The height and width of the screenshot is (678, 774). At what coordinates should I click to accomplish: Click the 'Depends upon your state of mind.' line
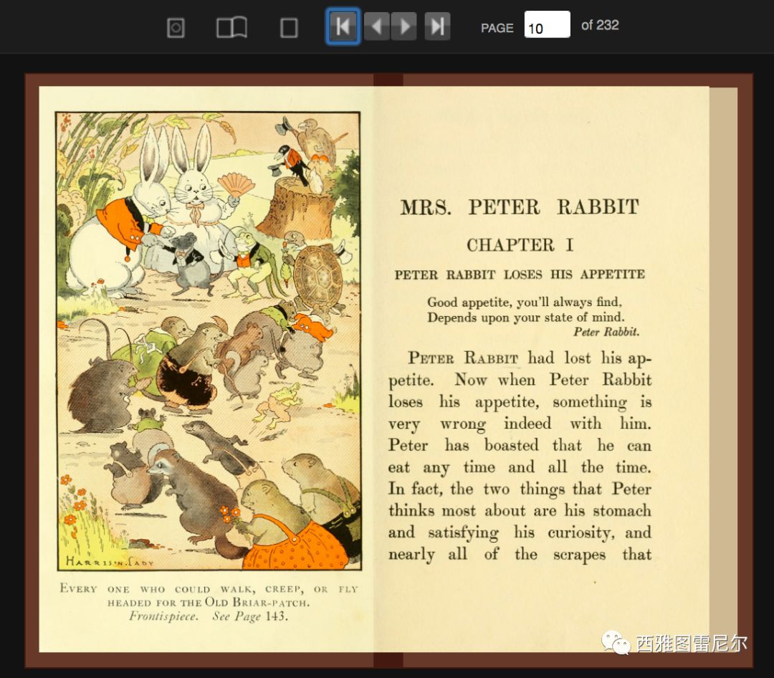tap(526, 317)
